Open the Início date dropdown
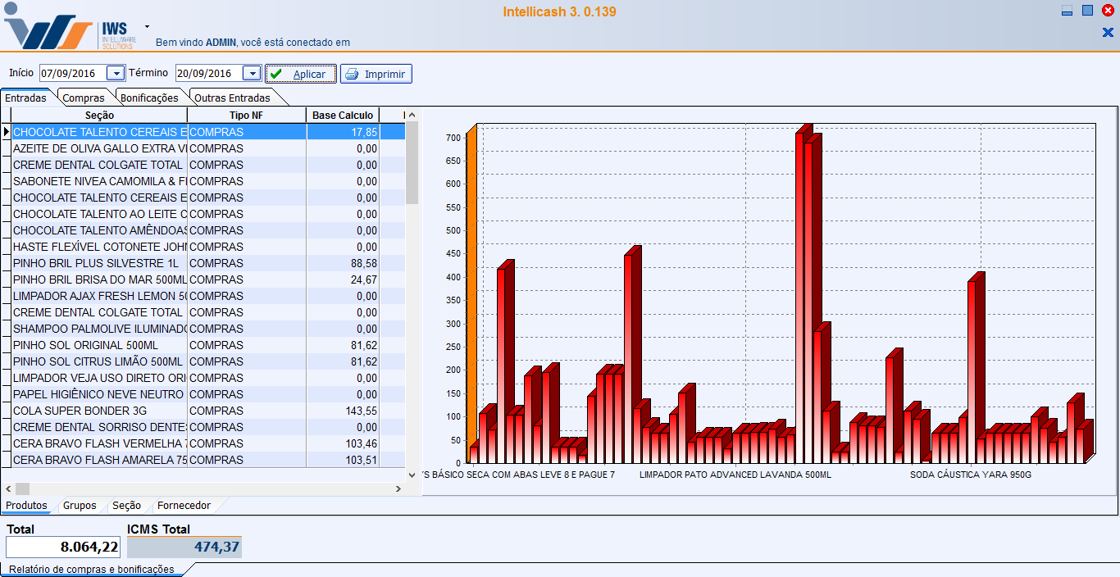 (116, 74)
